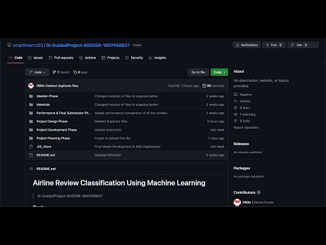
Task: Open the README.md file in file list
Action: [46, 155]
